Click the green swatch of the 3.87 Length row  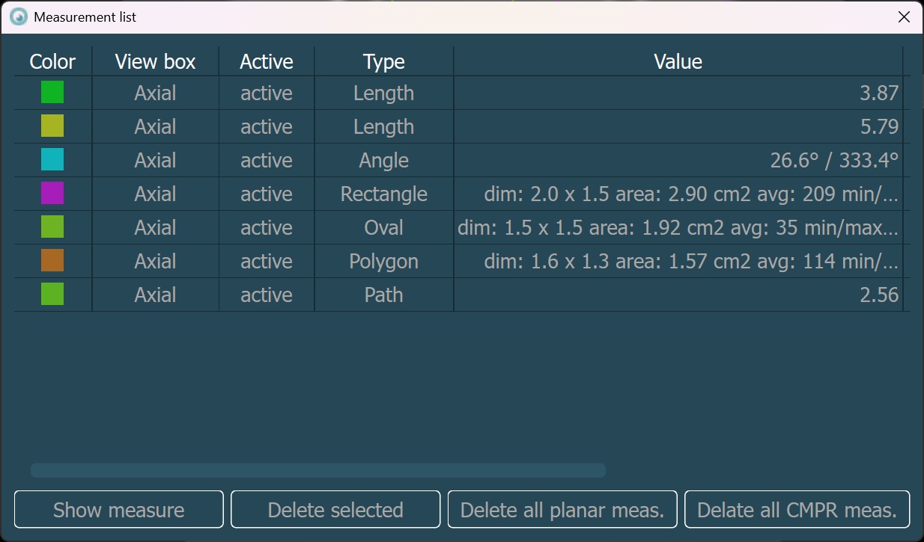coord(52,93)
